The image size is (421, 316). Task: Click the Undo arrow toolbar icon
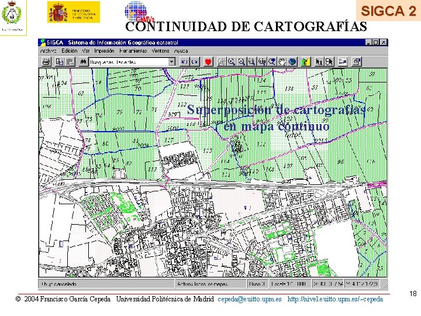coord(184,62)
